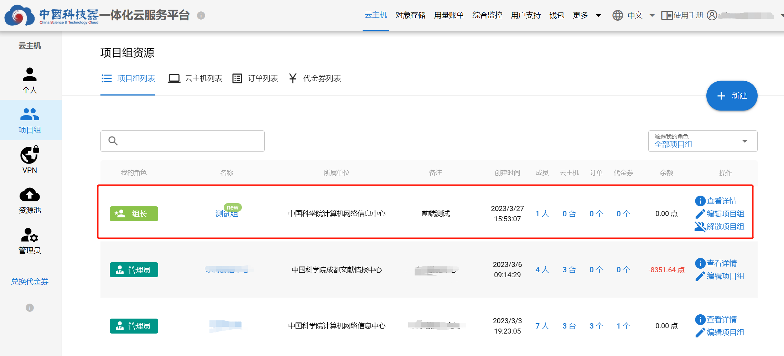Viewport: 784px width, 356px height.
Task: Click 管理员 badge in 2023/3/3 row
Action: (134, 326)
